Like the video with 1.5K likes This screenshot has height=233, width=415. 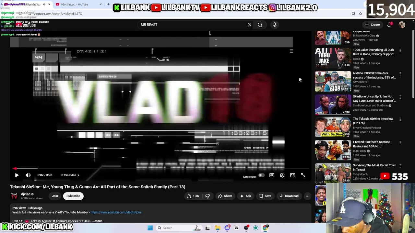pos(192,196)
